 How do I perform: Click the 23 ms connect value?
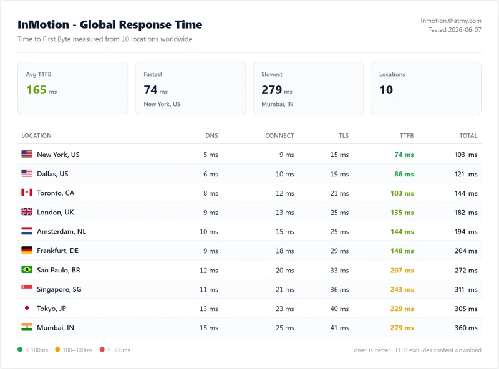pos(285,309)
